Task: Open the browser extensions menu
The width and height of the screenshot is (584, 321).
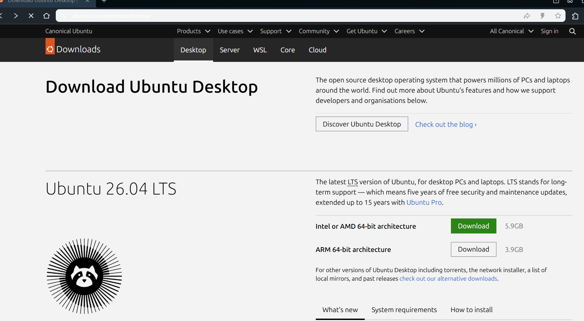Action: click(575, 16)
